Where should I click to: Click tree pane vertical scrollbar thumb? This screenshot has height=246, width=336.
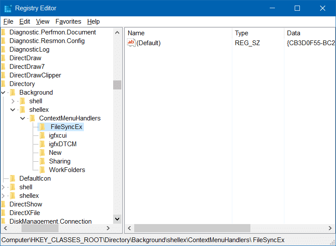coord(117,85)
